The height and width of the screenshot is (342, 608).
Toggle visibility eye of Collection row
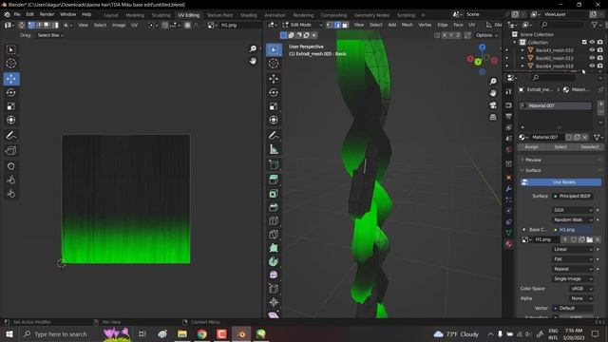[592, 42]
